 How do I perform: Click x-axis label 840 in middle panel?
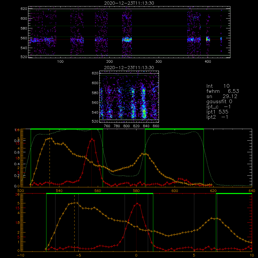pyautogui.click(x=146, y=126)
